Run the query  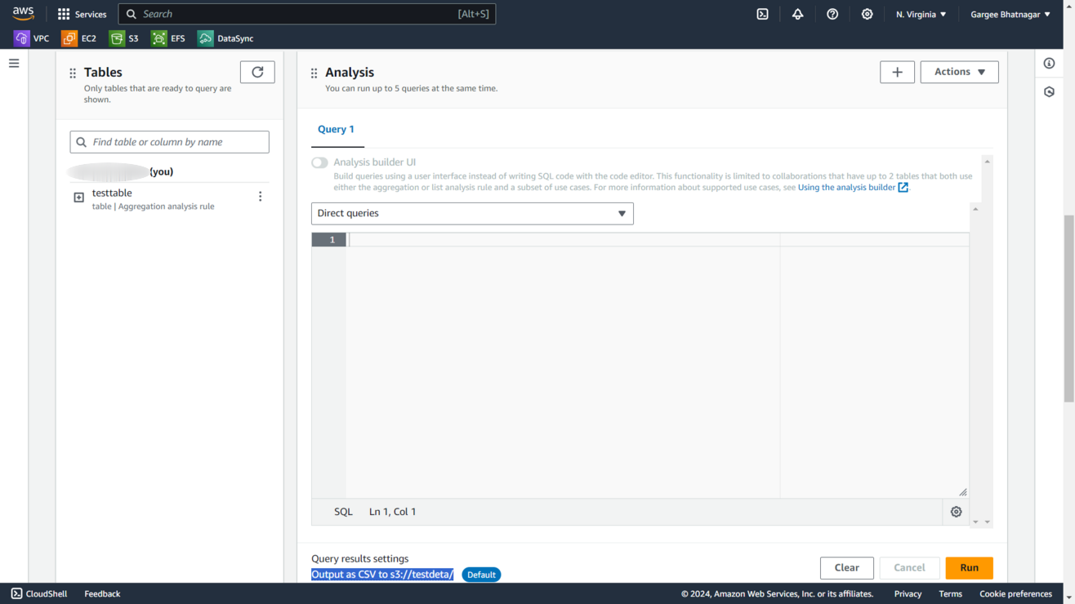[x=969, y=568]
